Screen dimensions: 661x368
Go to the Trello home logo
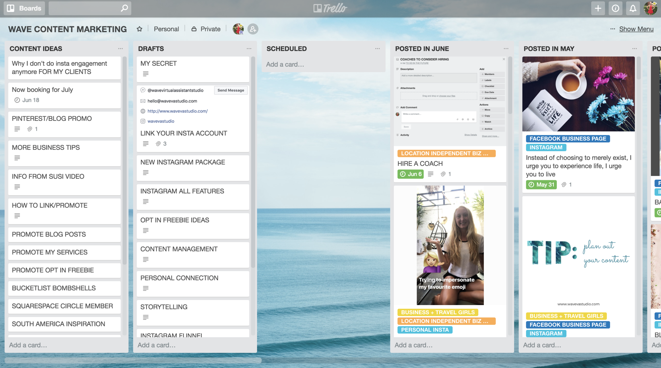[x=330, y=8]
